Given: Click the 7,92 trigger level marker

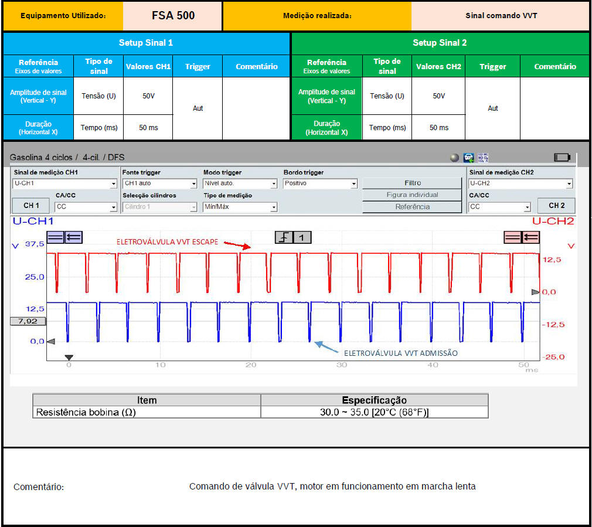Looking at the screenshot, I should pos(28,321).
